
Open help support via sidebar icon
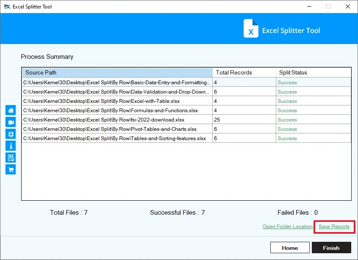tap(10, 134)
